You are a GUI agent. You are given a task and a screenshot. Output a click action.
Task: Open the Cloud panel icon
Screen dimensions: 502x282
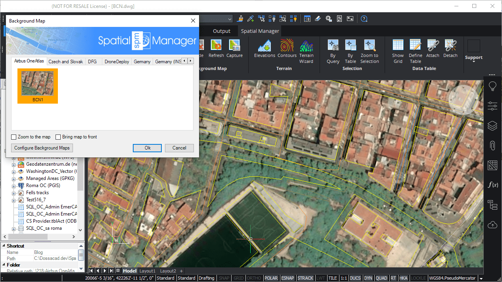pyautogui.click(x=492, y=224)
